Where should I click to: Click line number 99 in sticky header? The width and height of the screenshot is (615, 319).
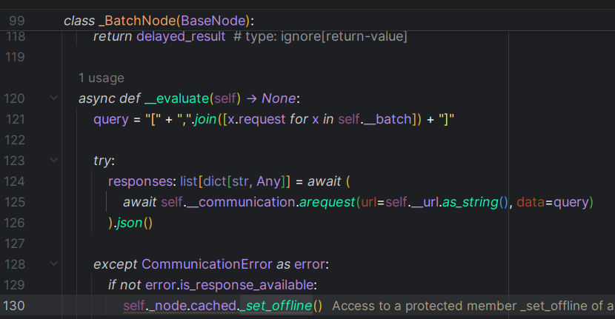tap(16, 21)
